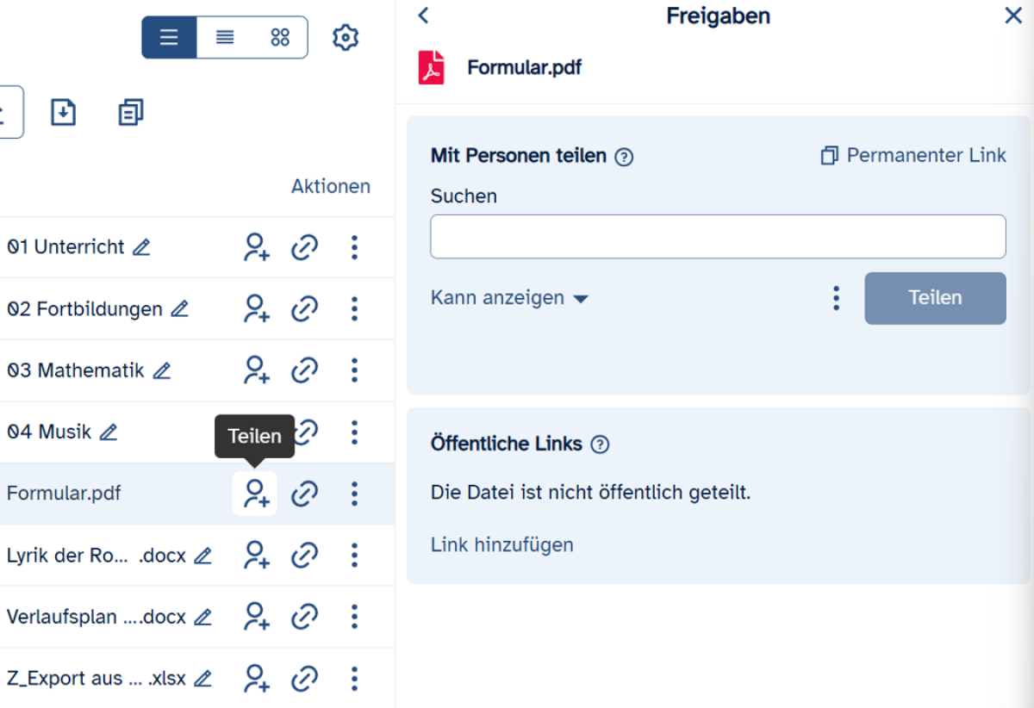Click the download icon in the toolbar
This screenshot has height=708, width=1034.
pos(63,112)
